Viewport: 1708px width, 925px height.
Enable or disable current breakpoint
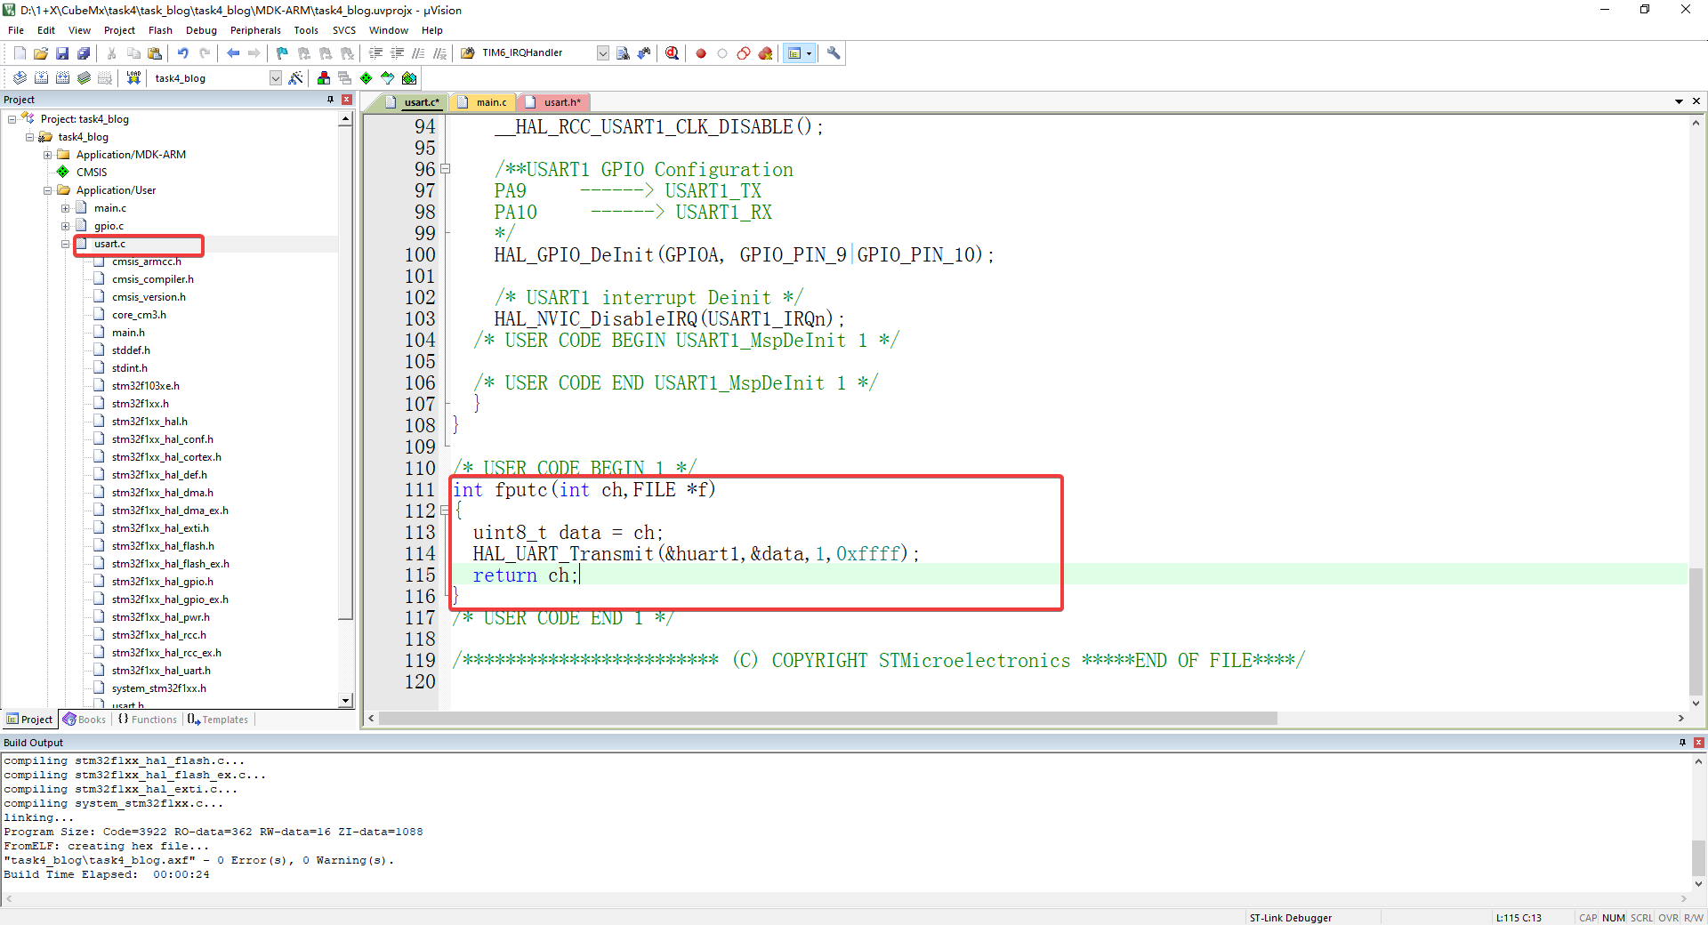(721, 53)
